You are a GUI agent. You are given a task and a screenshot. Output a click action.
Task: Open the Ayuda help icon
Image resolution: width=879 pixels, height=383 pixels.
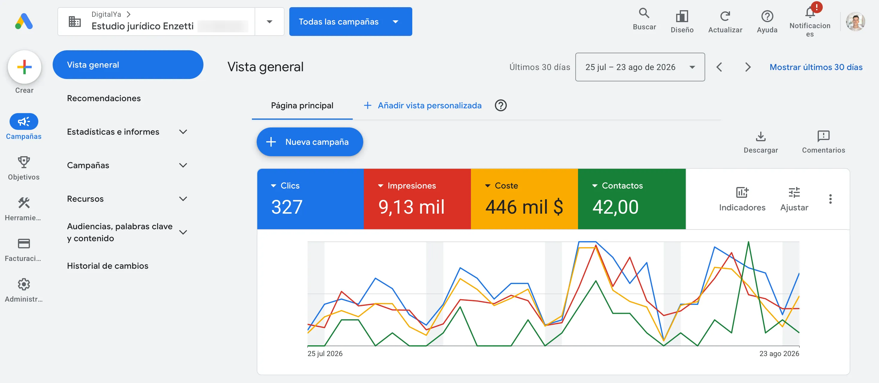click(x=767, y=16)
